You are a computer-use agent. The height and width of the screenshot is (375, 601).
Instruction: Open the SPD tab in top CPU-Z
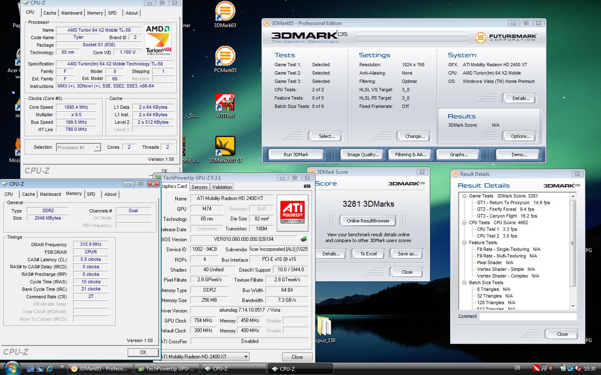(x=112, y=13)
